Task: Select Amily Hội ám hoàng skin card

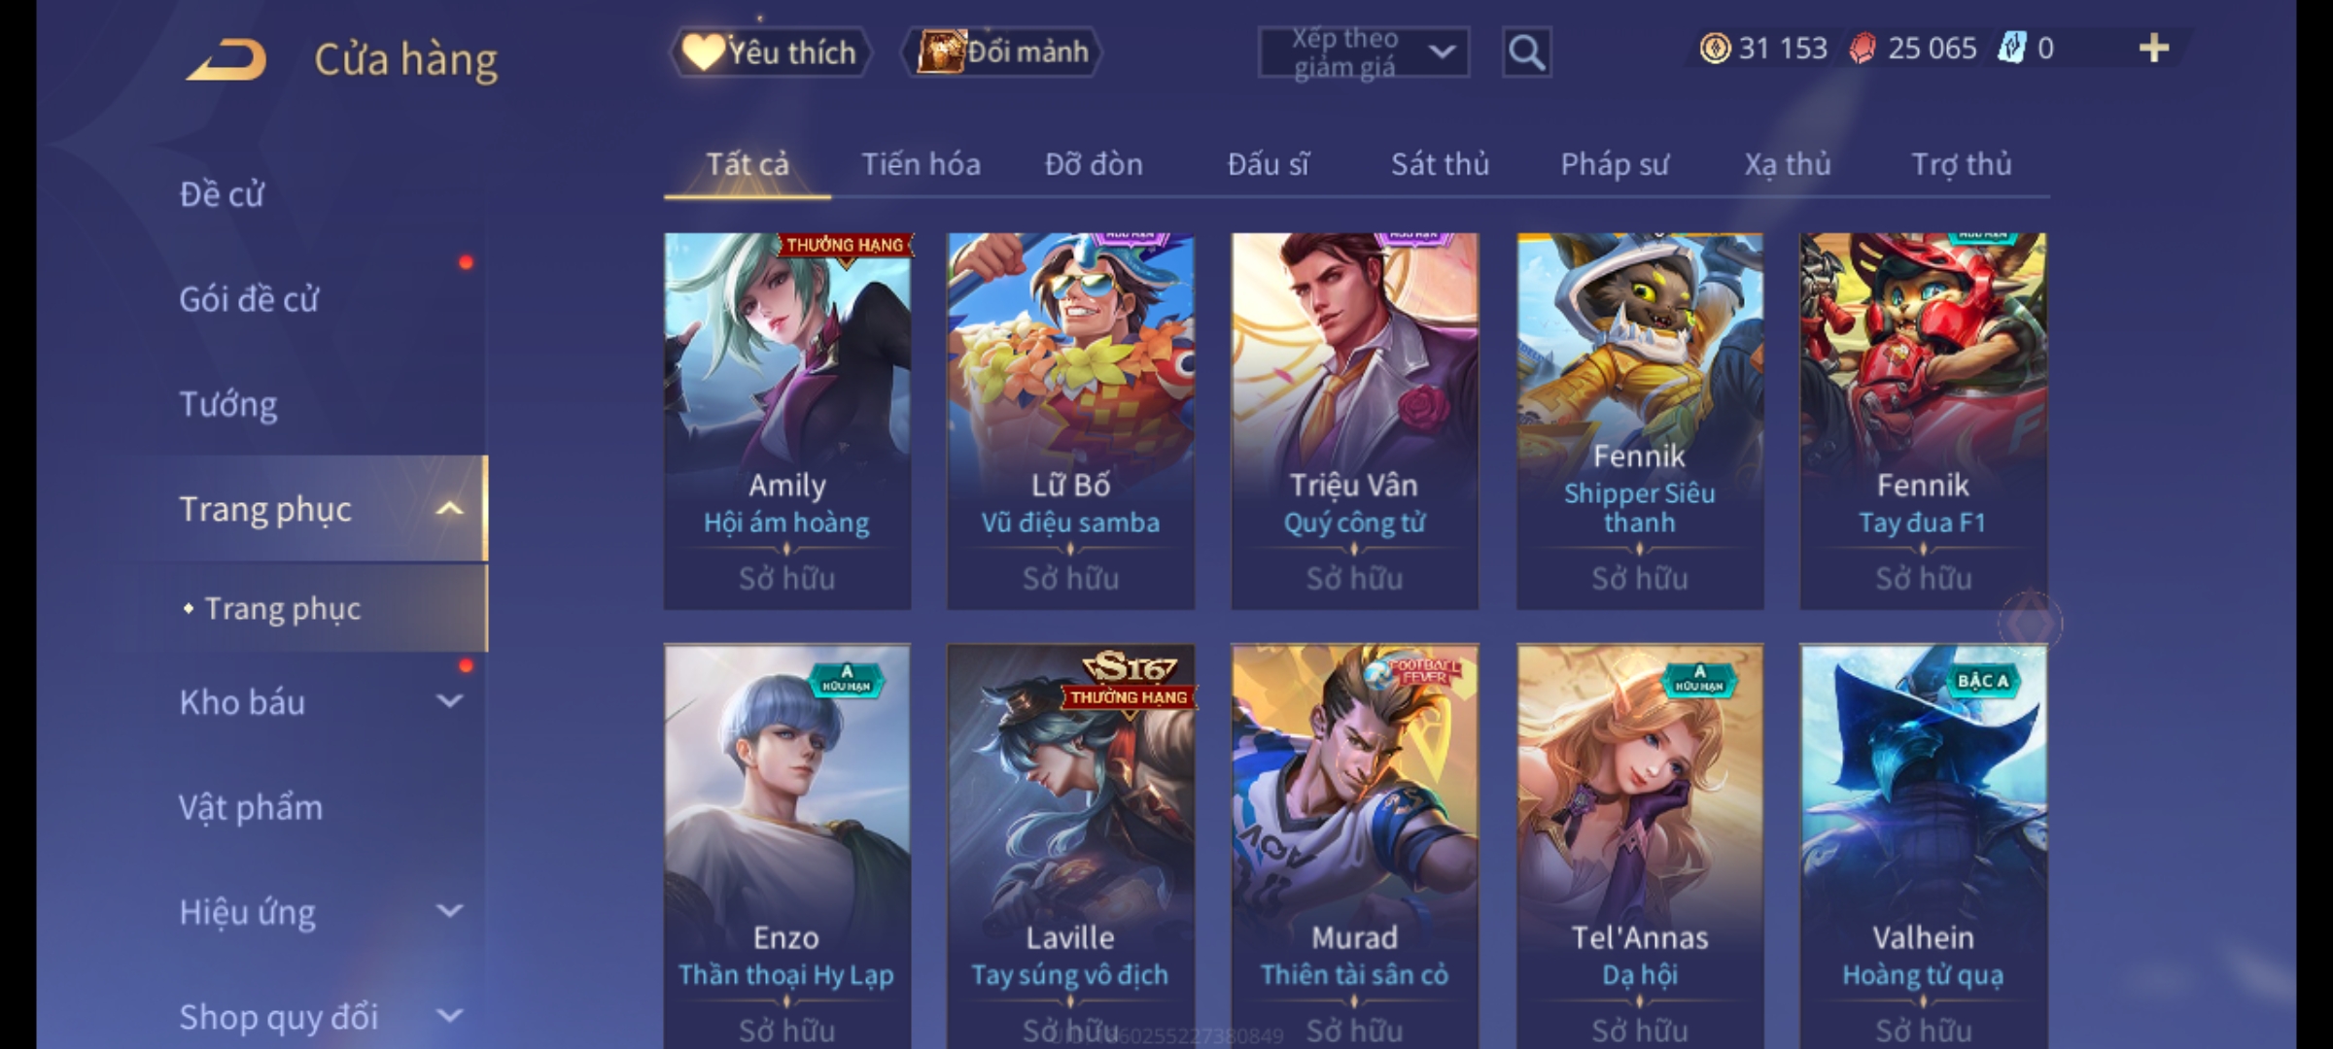Action: 787,421
